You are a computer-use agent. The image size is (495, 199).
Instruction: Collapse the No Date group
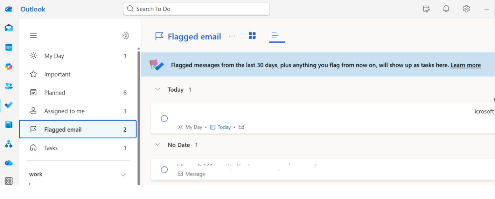point(158,145)
